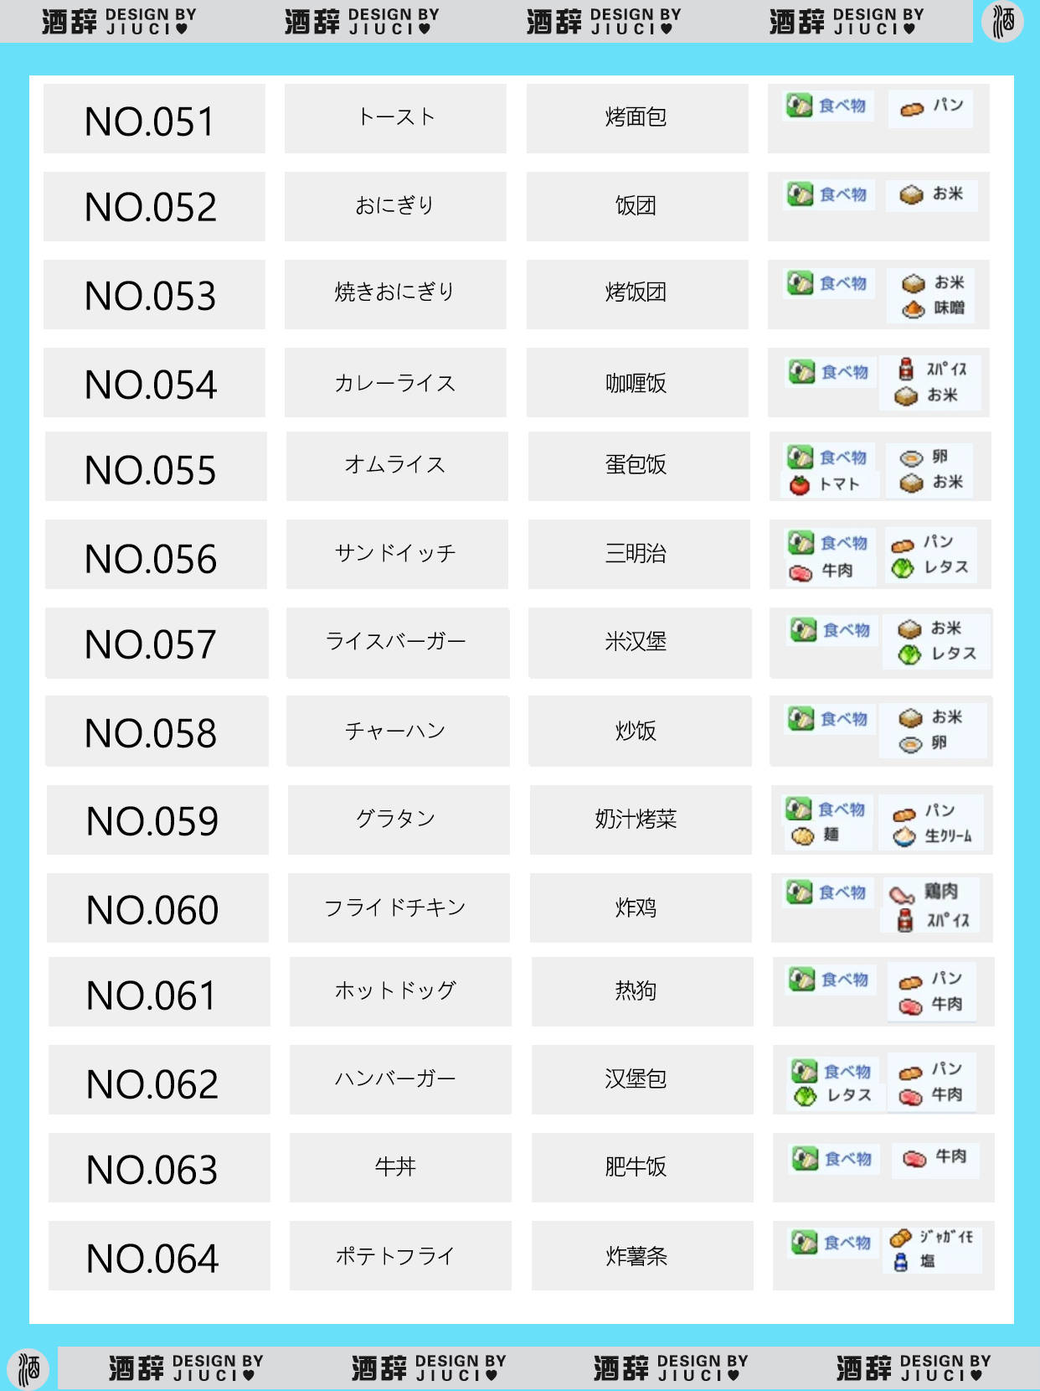The width and height of the screenshot is (1040, 1391).
Task: Click the bread icon in NO.051 row
Action: coord(911,108)
